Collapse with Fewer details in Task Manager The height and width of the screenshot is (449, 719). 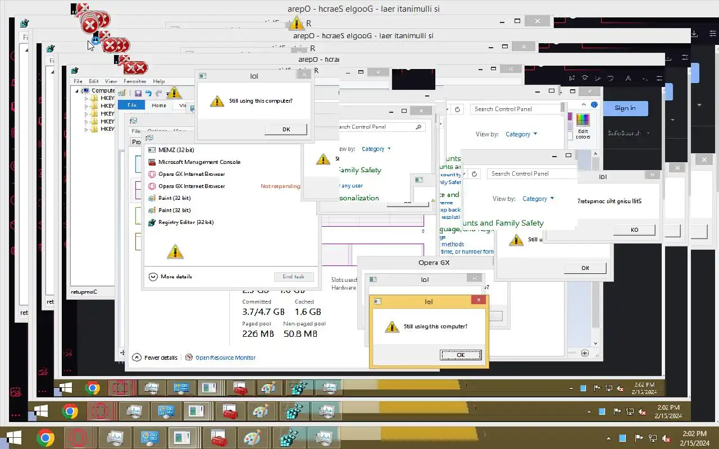pos(155,358)
